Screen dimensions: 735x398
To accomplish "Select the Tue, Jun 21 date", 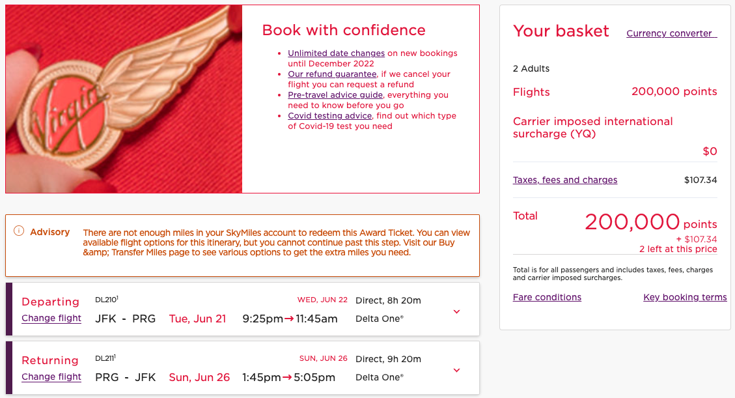I will point(197,318).
